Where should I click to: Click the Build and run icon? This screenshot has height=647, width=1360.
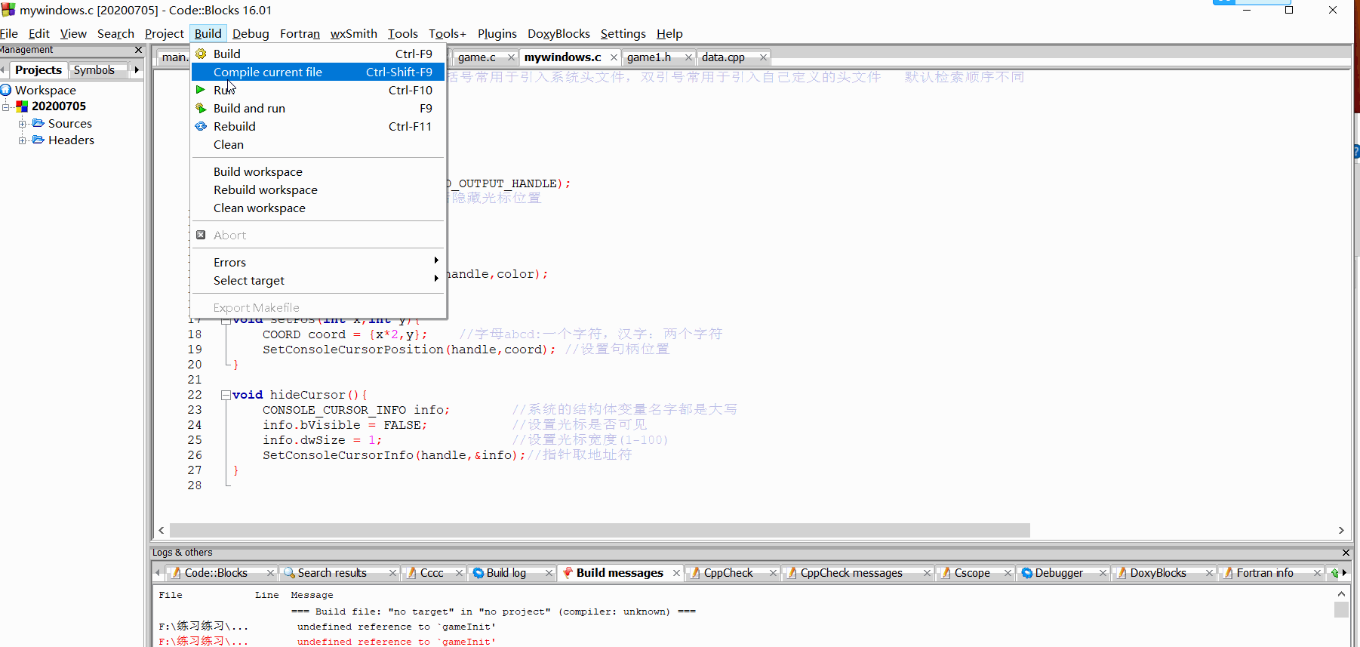pos(201,108)
